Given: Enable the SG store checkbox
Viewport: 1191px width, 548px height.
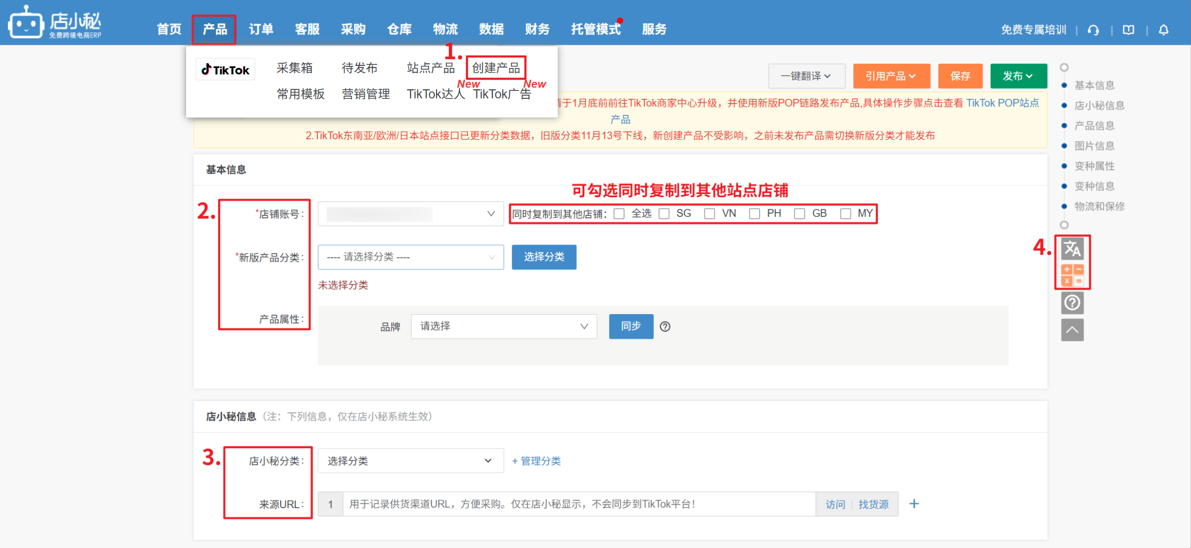Looking at the screenshot, I should click(664, 214).
